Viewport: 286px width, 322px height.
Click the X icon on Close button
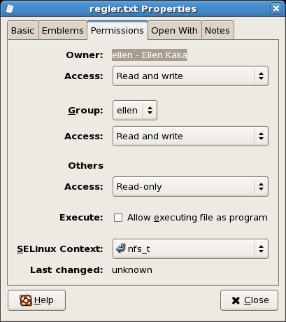point(236,300)
